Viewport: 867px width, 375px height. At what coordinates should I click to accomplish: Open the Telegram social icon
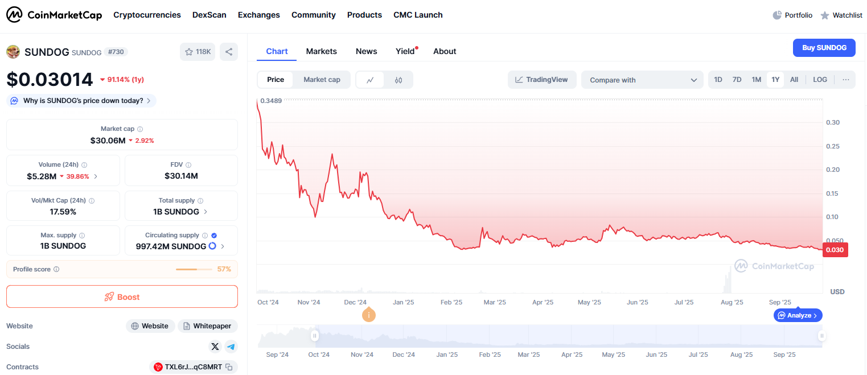(x=231, y=347)
